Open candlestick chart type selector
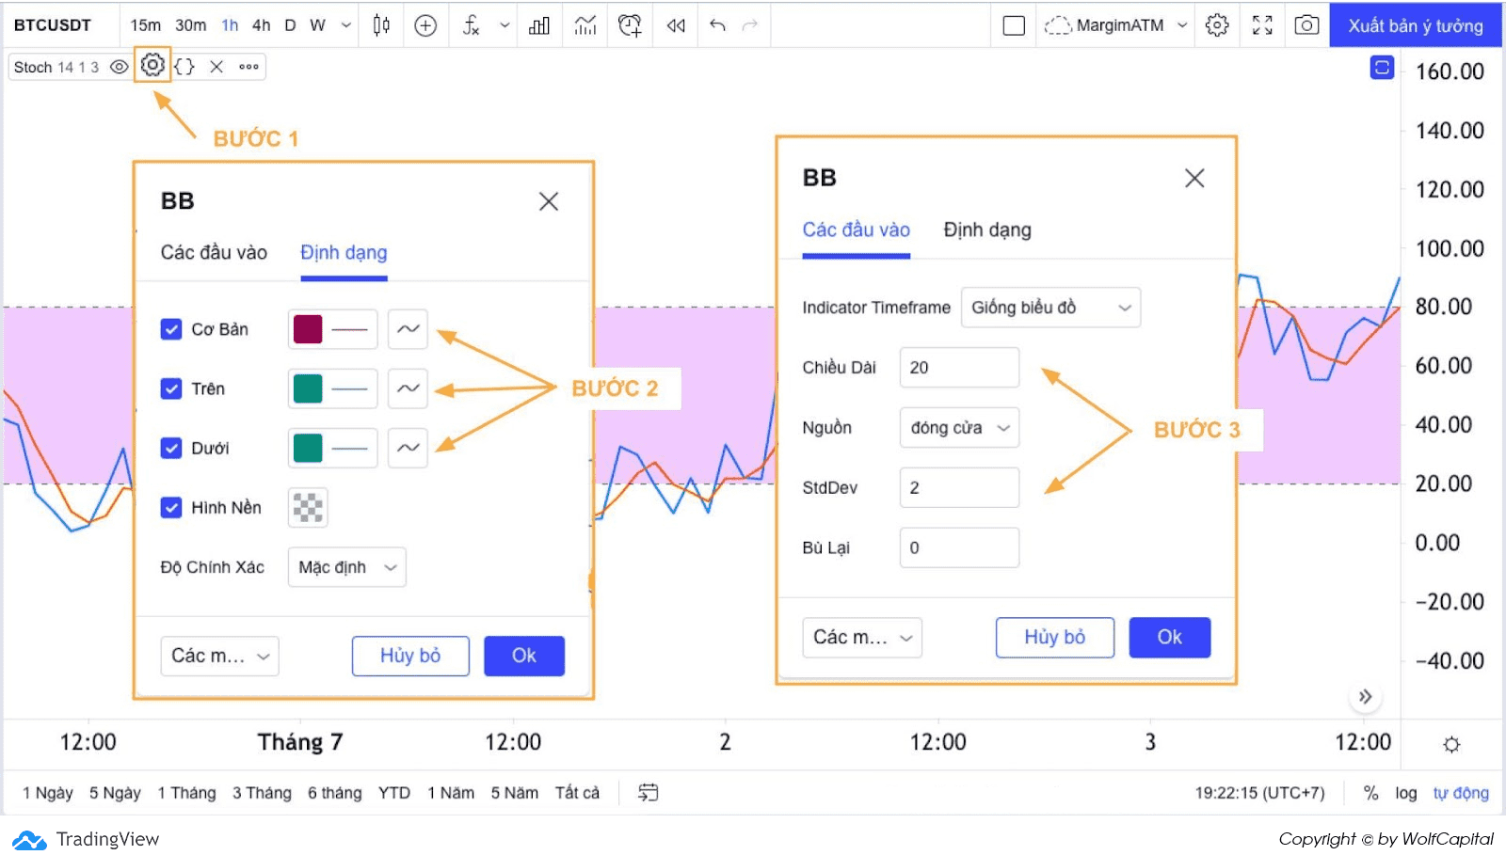The image size is (1506, 855). tap(381, 25)
